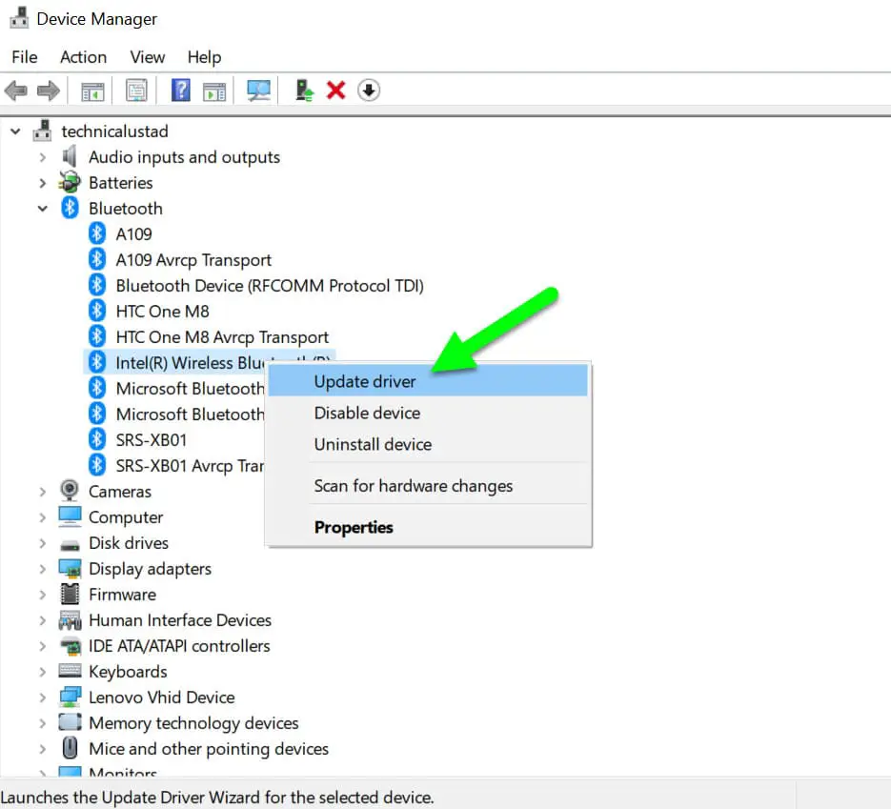The image size is (891, 809).
Task: Select Mice and other pointing devices
Action: (x=209, y=749)
